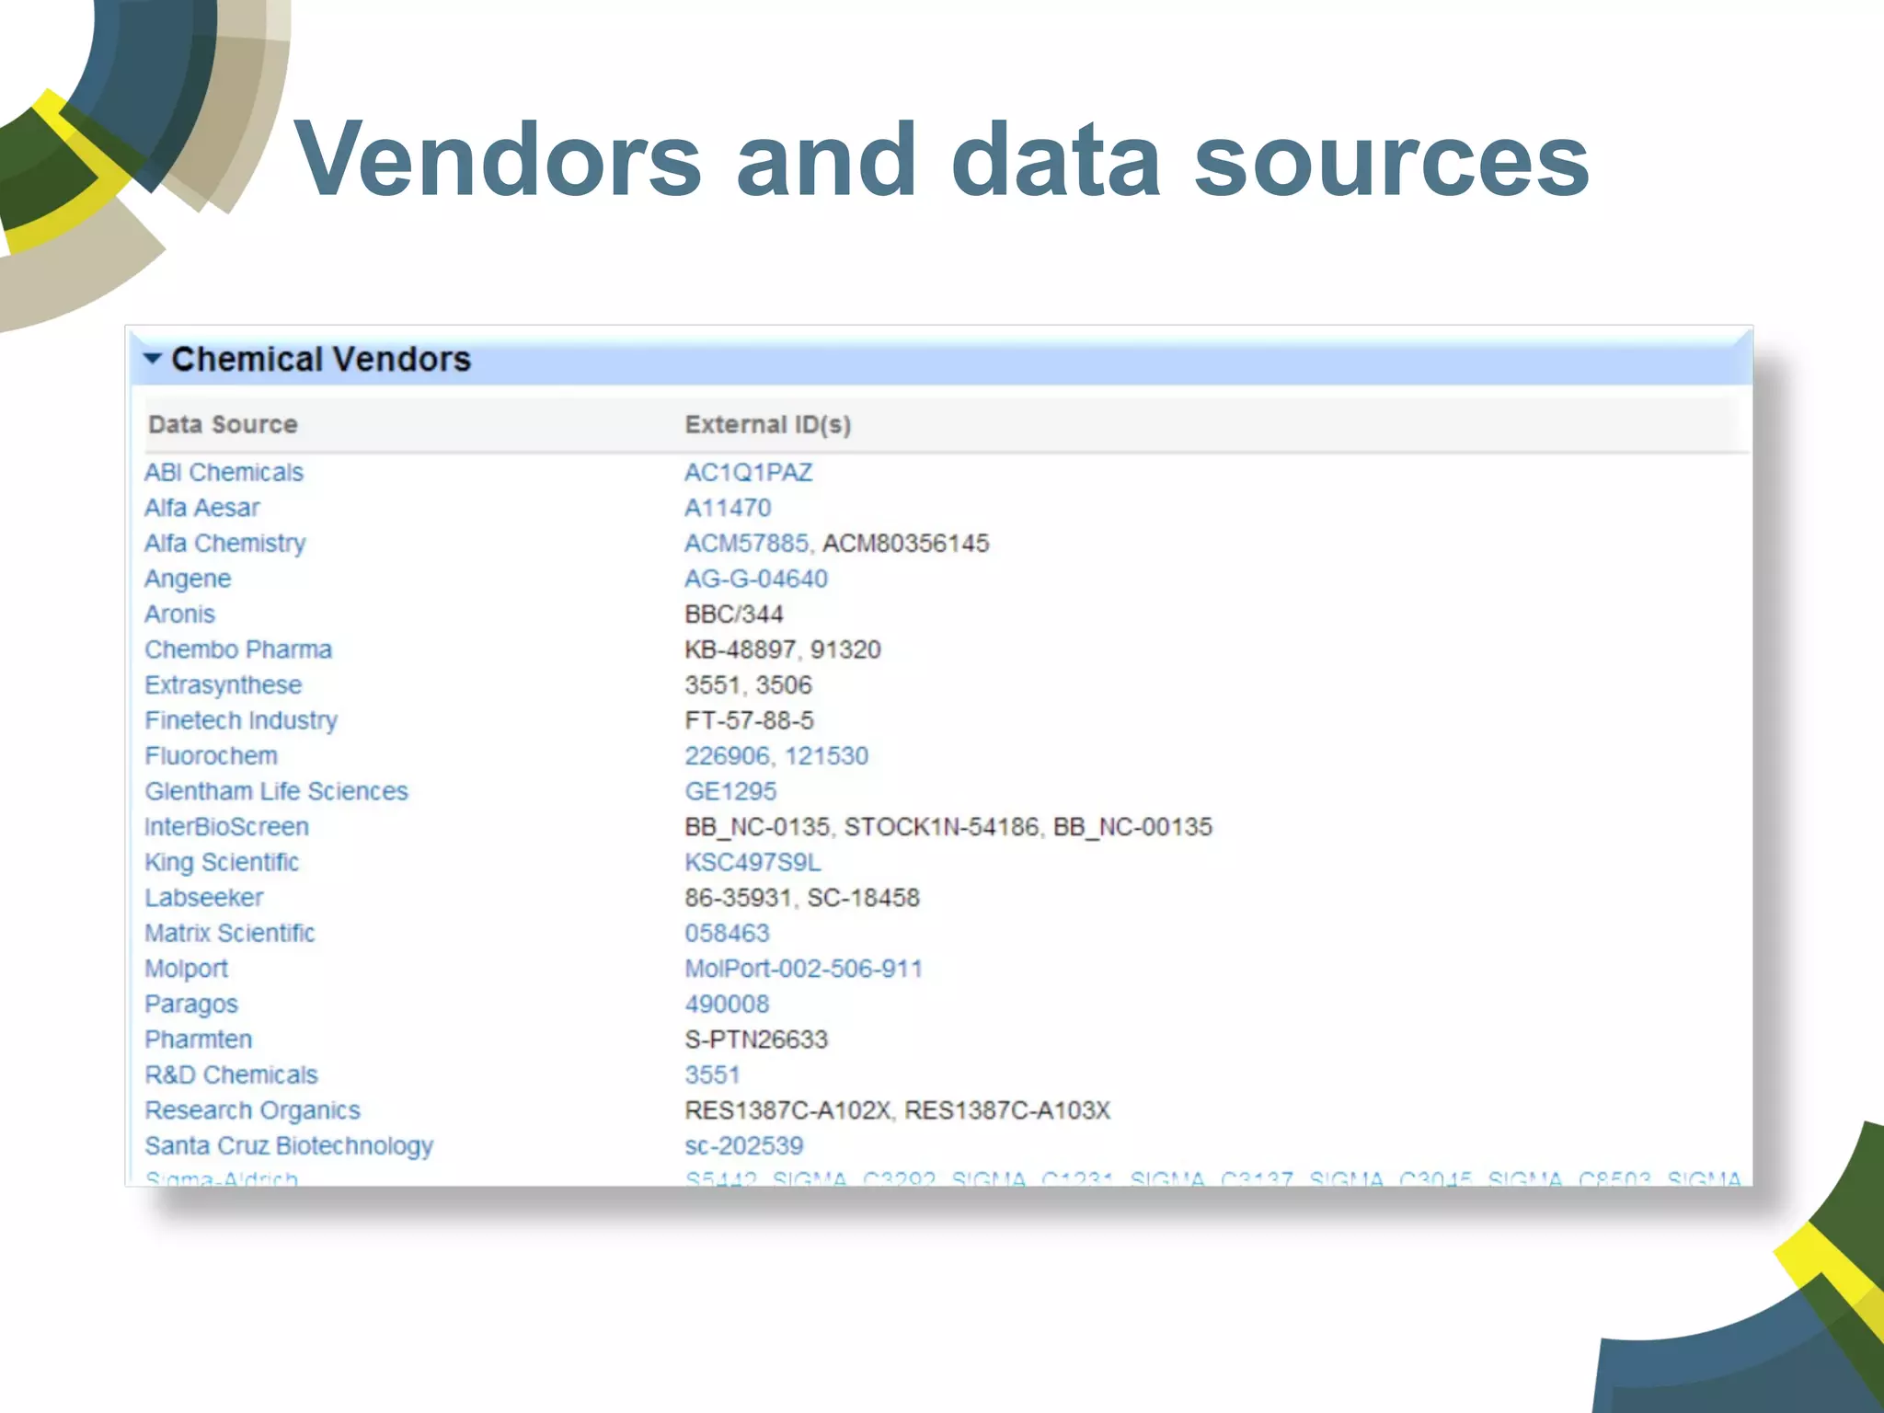This screenshot has width=1884, height=1413.
Task: Open the King Scientific vendor link
Action: [222, 862]
